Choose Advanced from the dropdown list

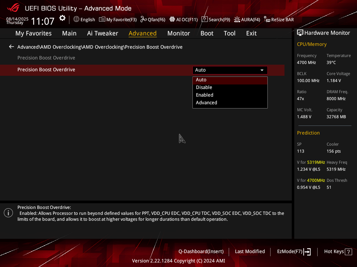point(230,103)
